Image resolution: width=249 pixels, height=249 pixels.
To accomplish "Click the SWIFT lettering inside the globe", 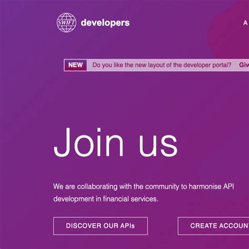I will [66, 23].
